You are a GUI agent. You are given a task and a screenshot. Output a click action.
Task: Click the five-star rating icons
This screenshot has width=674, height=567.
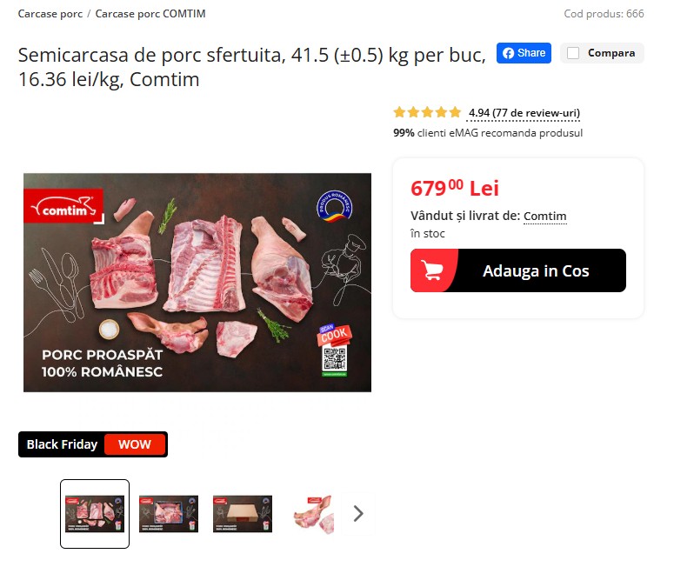[427, 113]
